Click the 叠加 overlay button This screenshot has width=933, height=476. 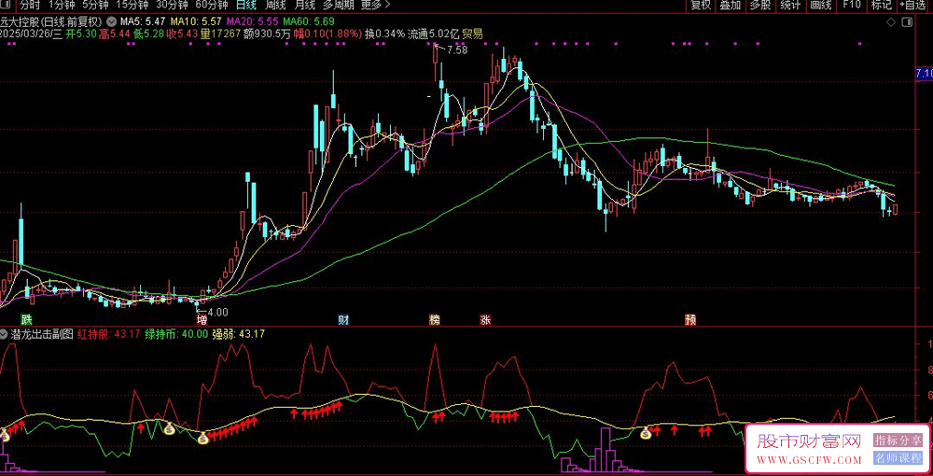731,6
